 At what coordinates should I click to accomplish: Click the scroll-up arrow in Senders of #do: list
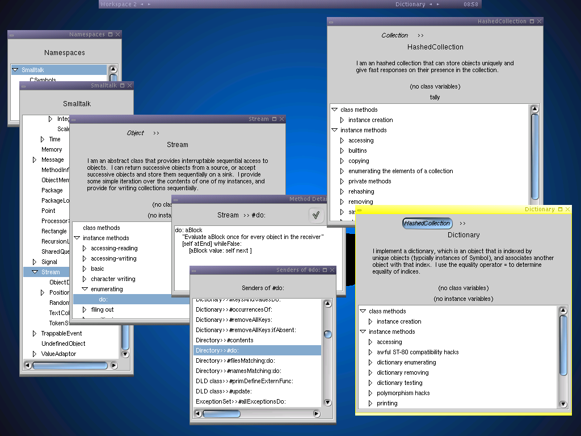(x=327, y=304)
